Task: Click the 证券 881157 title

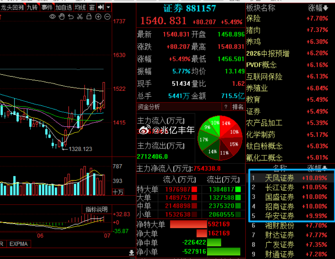Action: 190,8
